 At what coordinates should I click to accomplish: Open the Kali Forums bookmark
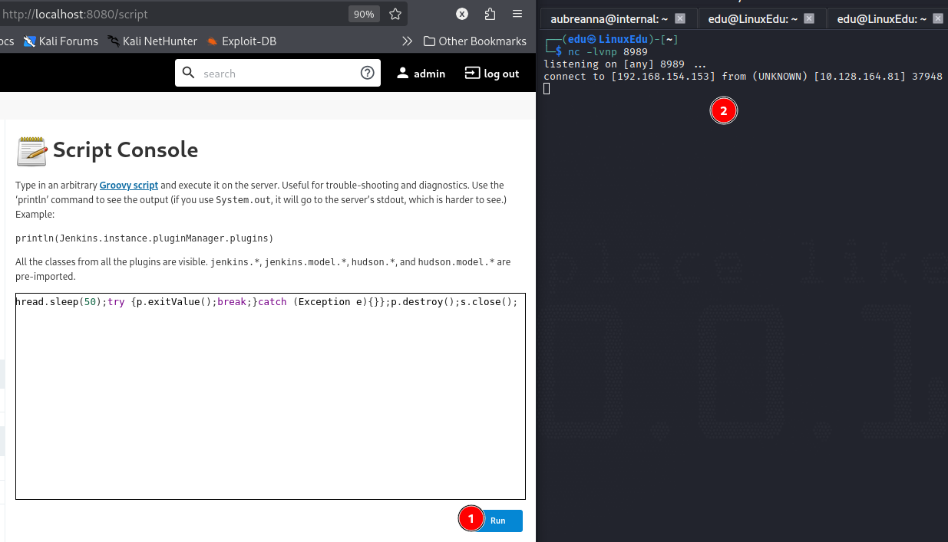point(61,41)
